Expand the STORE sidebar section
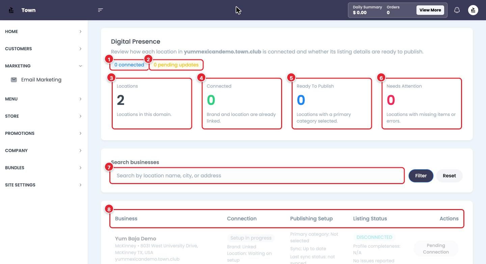 click(x=44, y=116)
